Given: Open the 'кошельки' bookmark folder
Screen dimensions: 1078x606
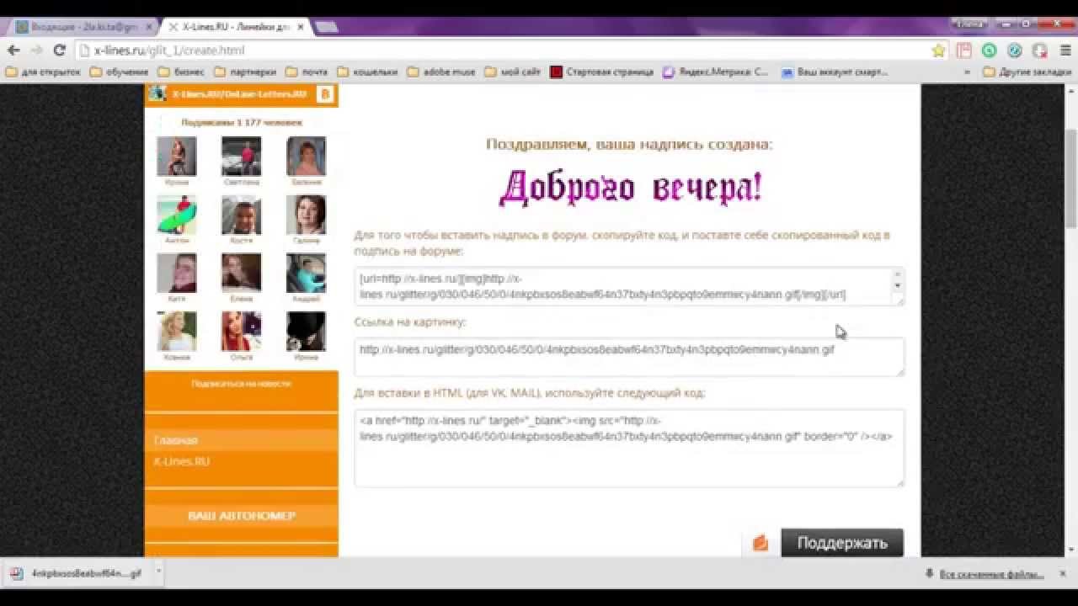Looking at the screenshot, I should (x=367, y=72).
